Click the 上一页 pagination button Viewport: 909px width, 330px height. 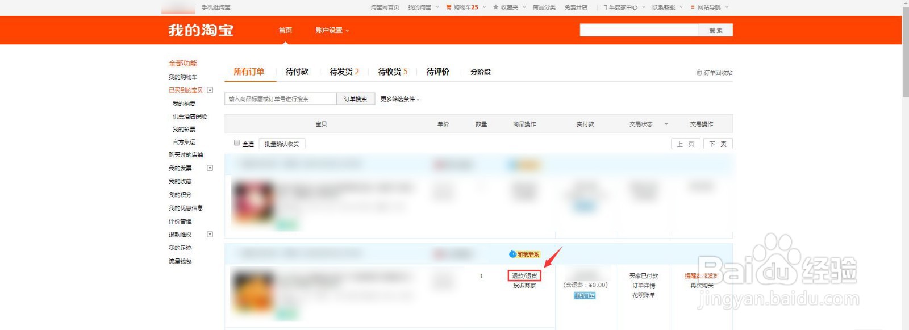[686, 144]
